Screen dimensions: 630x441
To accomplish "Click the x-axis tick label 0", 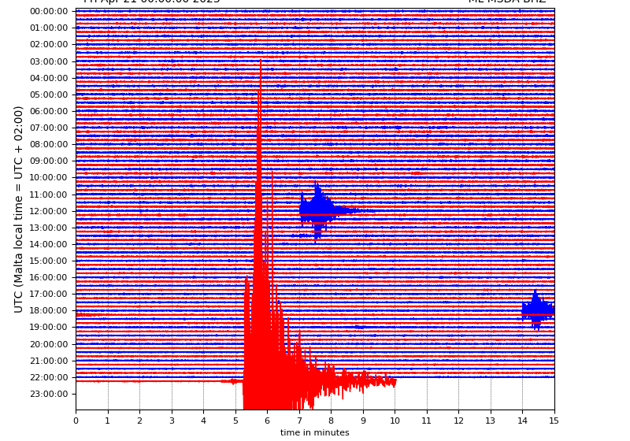I will tap(76, 421).
